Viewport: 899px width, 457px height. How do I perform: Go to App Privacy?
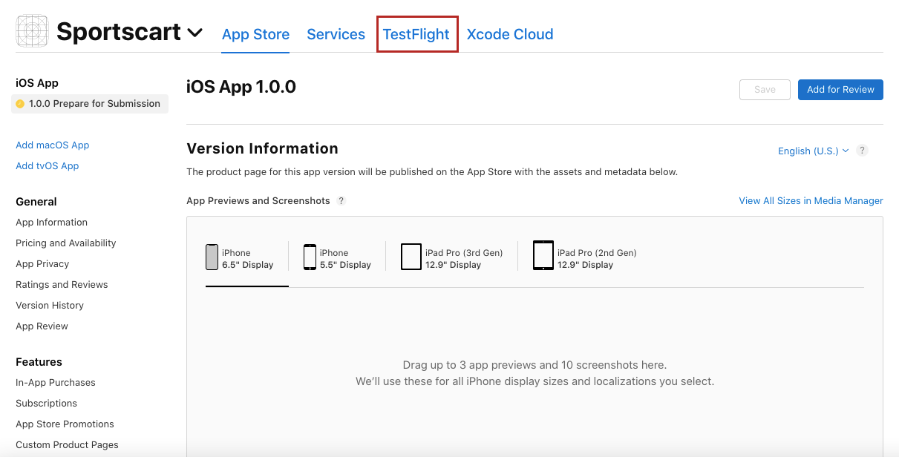[42, 264]
